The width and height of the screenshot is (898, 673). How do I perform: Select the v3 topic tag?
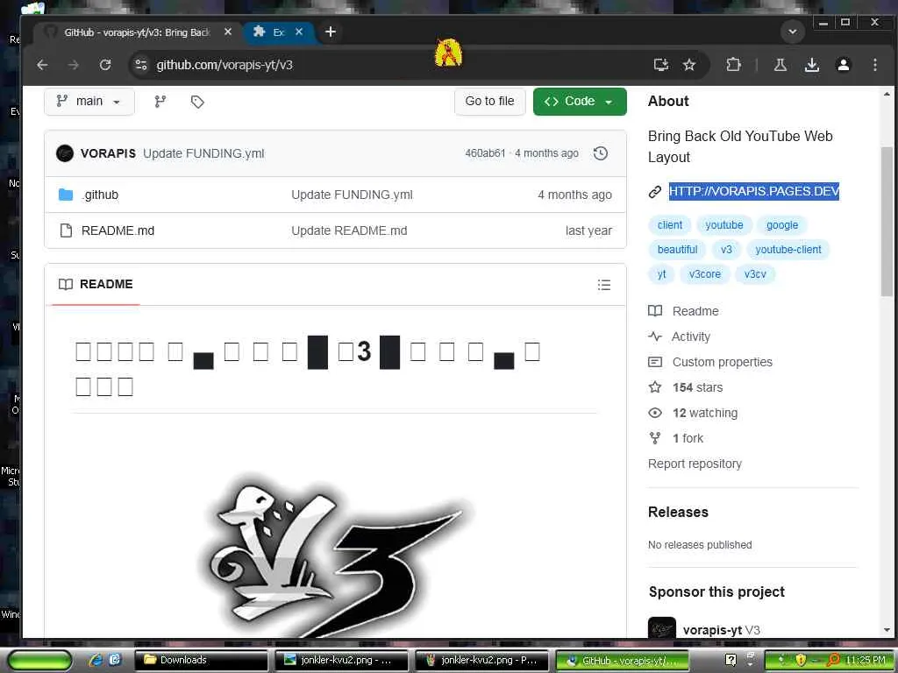tap(726, 250)
